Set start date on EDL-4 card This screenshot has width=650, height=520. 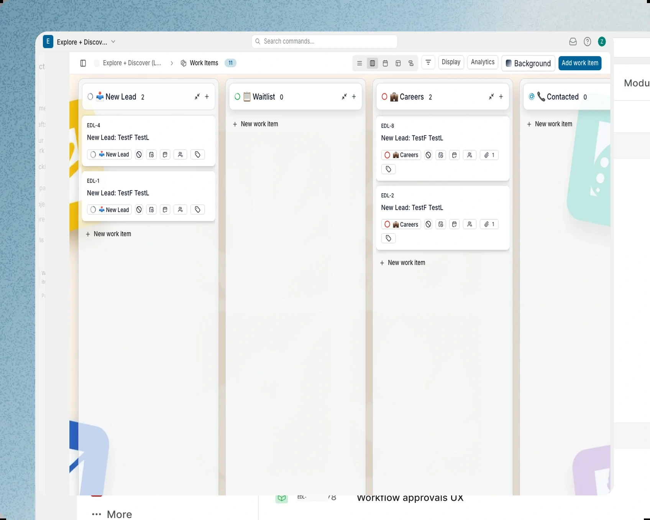click(151, 155)
